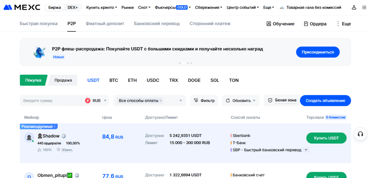
Task: Expand Shadow's payment methods chevron
Action: (x=306, y=150)
